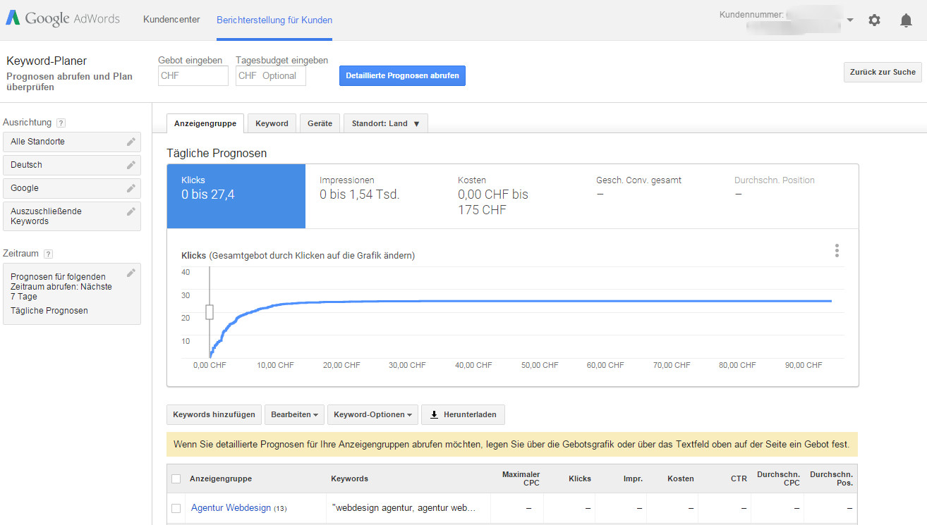The image size is (927, 525).
Task: Focus the Tagesbudget eingeben field
Action: 271,75
